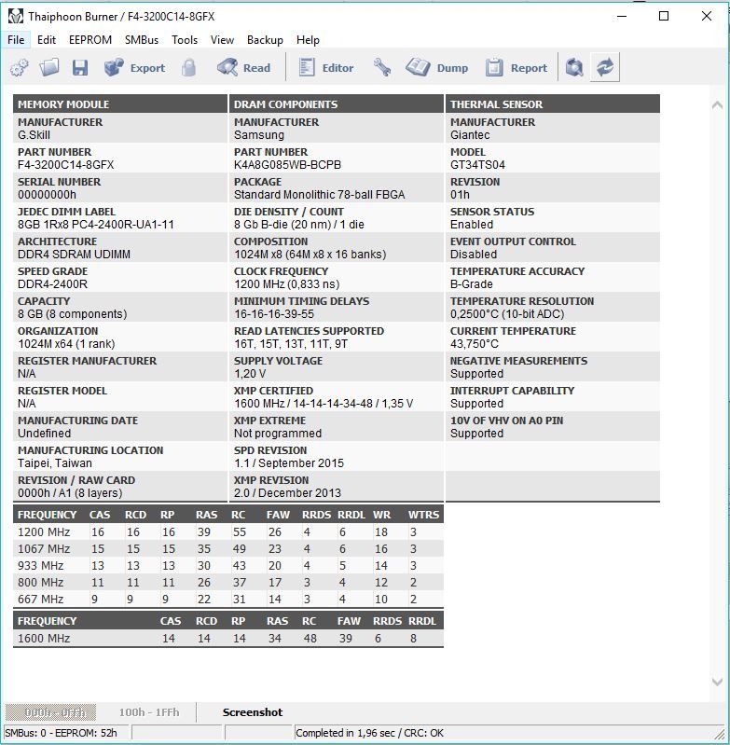This screenshot has width=730, height=745.
Task: Click the 1600 MHz XMP profile row
Action: point(228,638)
